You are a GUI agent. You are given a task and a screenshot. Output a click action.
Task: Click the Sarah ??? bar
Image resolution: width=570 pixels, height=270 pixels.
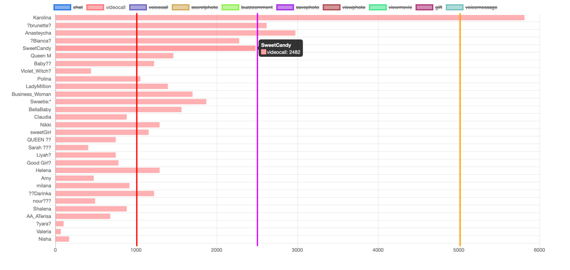72,147
